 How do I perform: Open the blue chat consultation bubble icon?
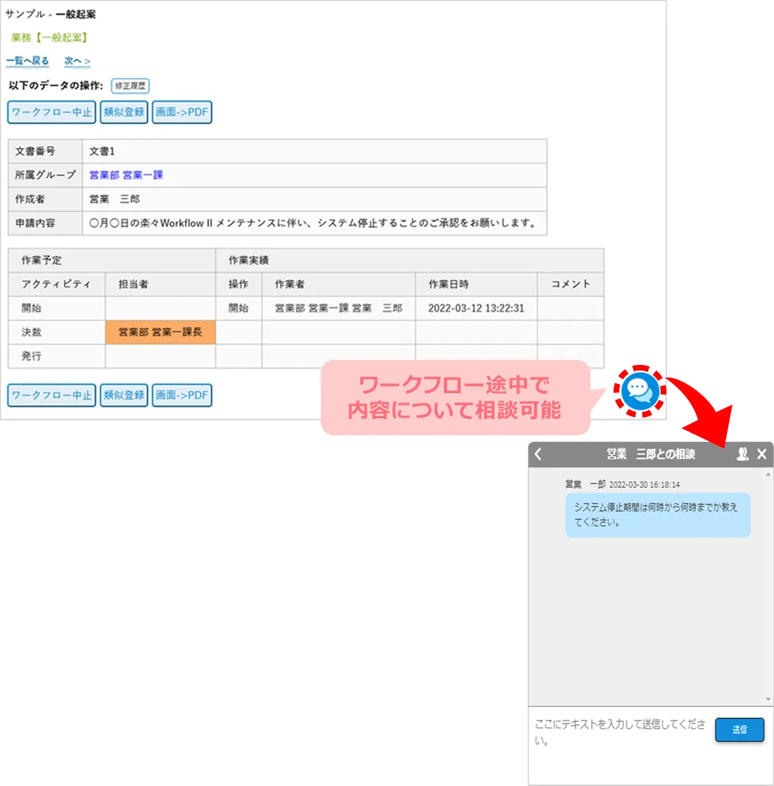pyautogui.click(x=640, y=391)
